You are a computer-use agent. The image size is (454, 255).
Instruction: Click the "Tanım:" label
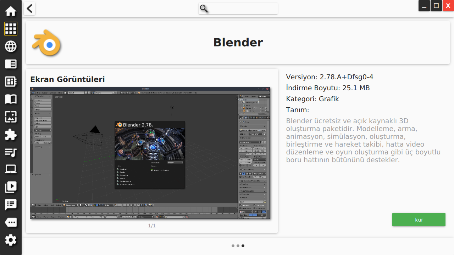tap(298, 110)
